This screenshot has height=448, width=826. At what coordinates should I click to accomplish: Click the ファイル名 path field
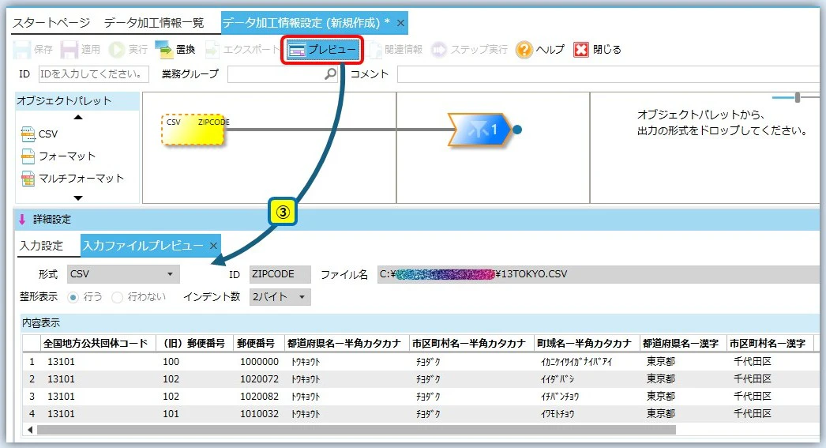click(x=599, y=274)
